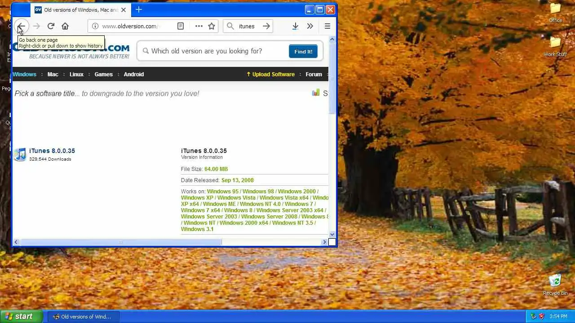Viewport: 575px width, 323px height.
Task: Minimize the Firefox window
Action: tap(309, 9)
